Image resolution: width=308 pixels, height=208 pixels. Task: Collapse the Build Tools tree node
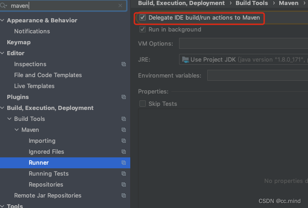10,119
